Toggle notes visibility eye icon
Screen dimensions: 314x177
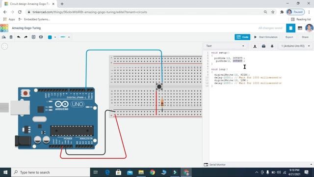coord(41,37)
